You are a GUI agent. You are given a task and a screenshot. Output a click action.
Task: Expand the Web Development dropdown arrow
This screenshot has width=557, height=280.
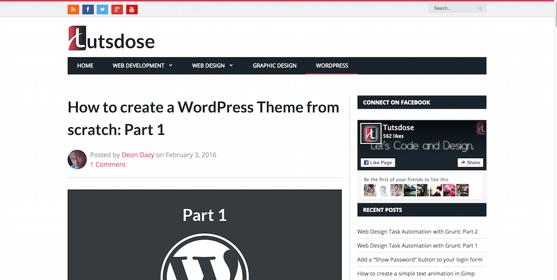170,65
